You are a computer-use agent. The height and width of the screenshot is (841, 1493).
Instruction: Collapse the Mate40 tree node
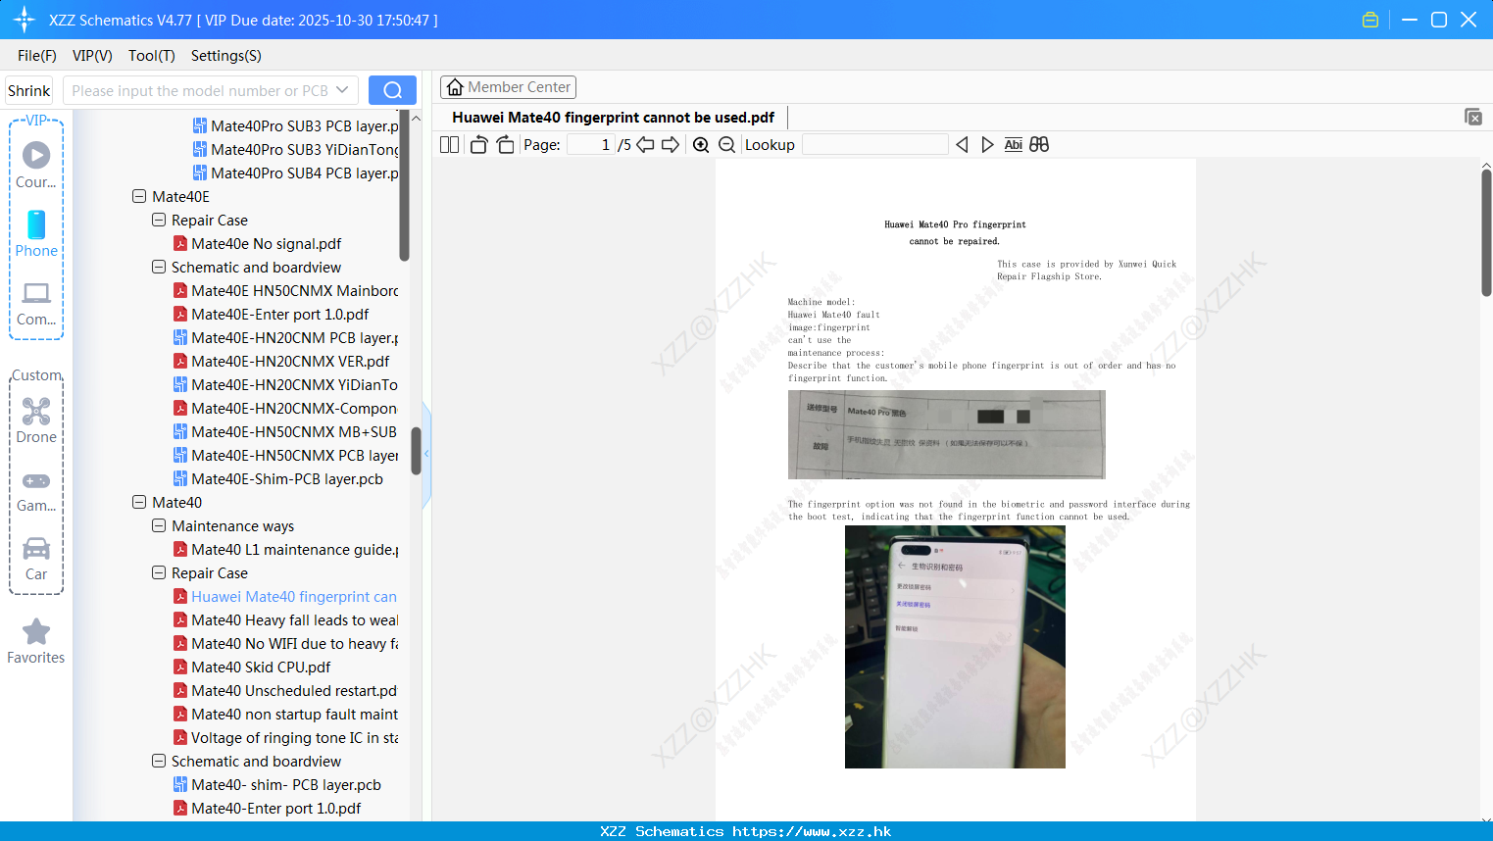point(139,502)
